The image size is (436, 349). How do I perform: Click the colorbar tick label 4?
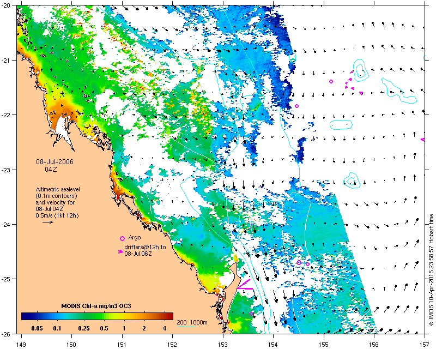165,328
